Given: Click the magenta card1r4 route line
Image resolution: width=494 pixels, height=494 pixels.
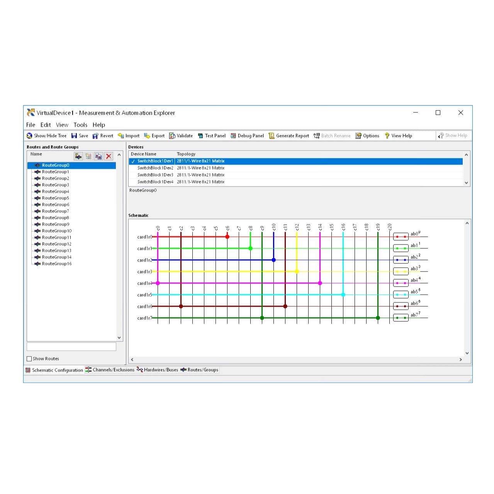Looking at the screenshot, I should (232, 283).
